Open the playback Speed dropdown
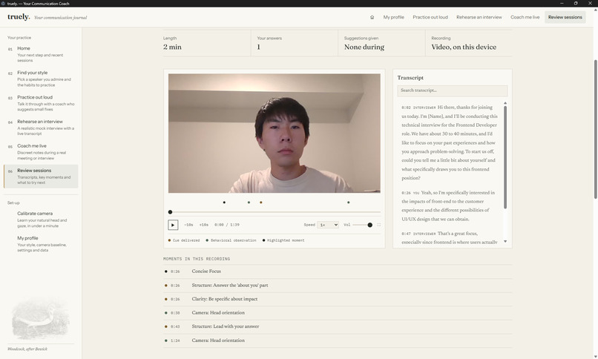598x359 pixels. [x=328, y=225]
